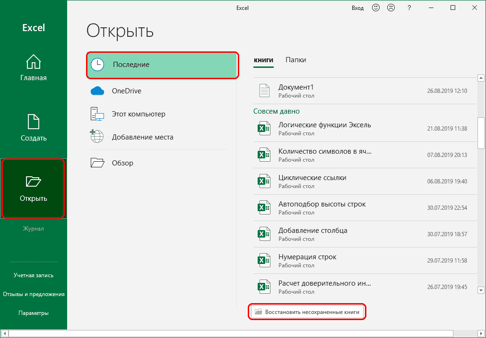
Task: Select the Главная home icon in sidebar
Action: tap(33, 61)
